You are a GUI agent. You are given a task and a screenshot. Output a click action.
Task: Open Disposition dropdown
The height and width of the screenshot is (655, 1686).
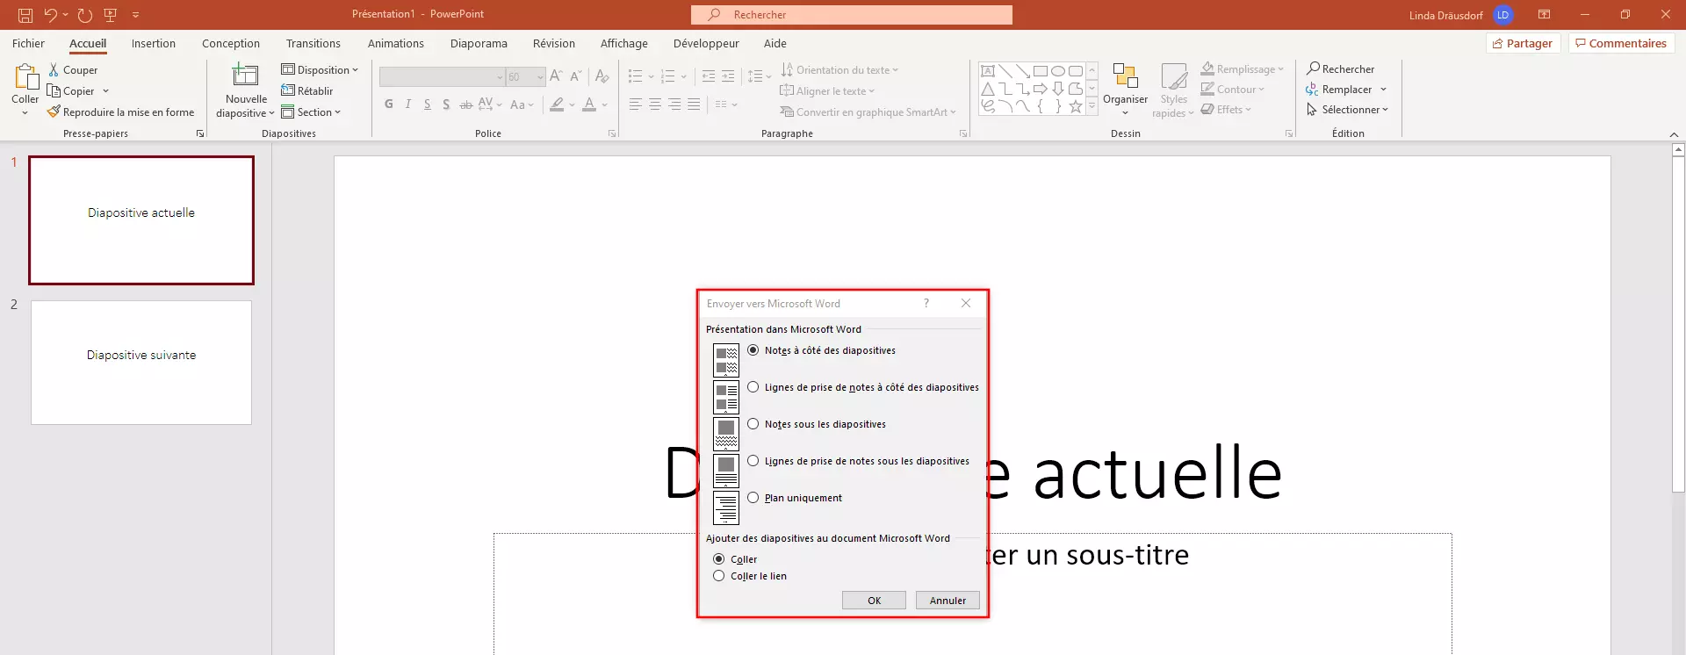[x=320, y=69]
